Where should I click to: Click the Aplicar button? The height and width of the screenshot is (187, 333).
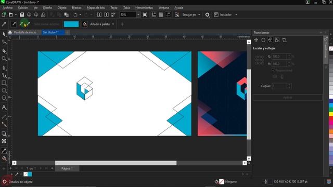(288, 97)
